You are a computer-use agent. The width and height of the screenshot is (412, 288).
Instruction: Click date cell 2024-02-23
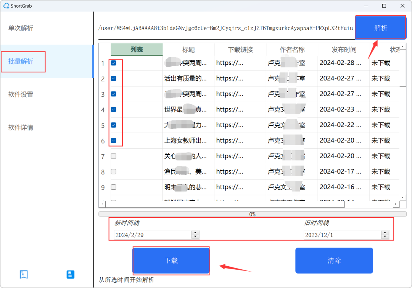pyautogui.click(x=344, y=109)
